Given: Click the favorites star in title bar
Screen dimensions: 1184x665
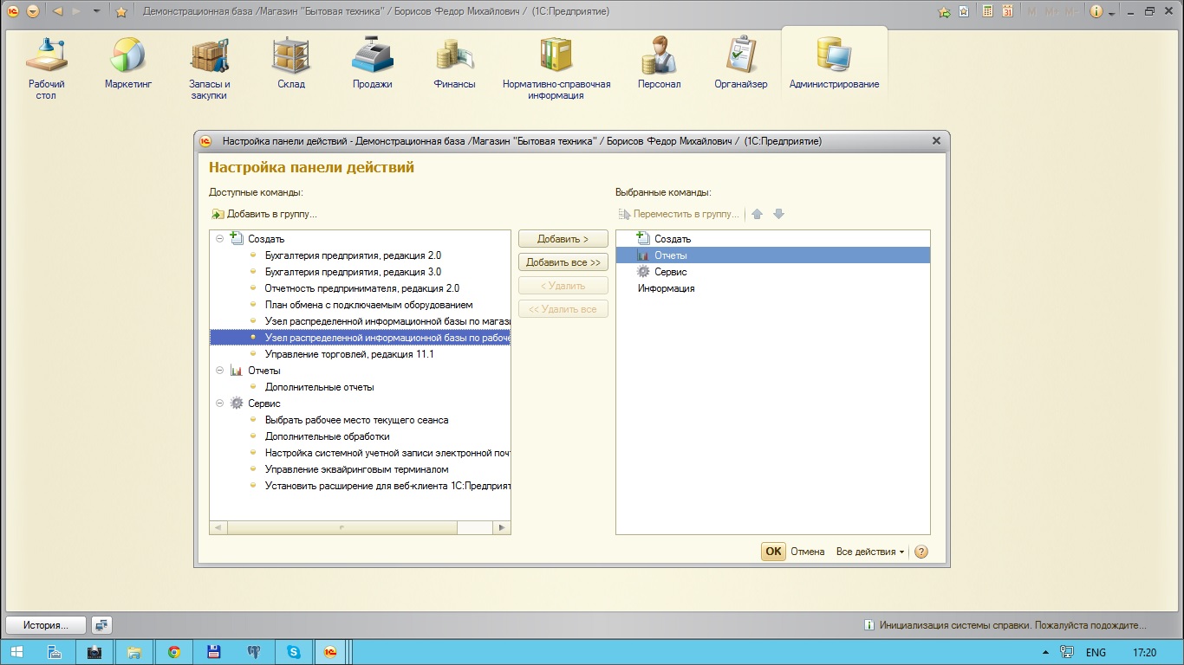Looking at the screenshot, I should pos(121,11).
